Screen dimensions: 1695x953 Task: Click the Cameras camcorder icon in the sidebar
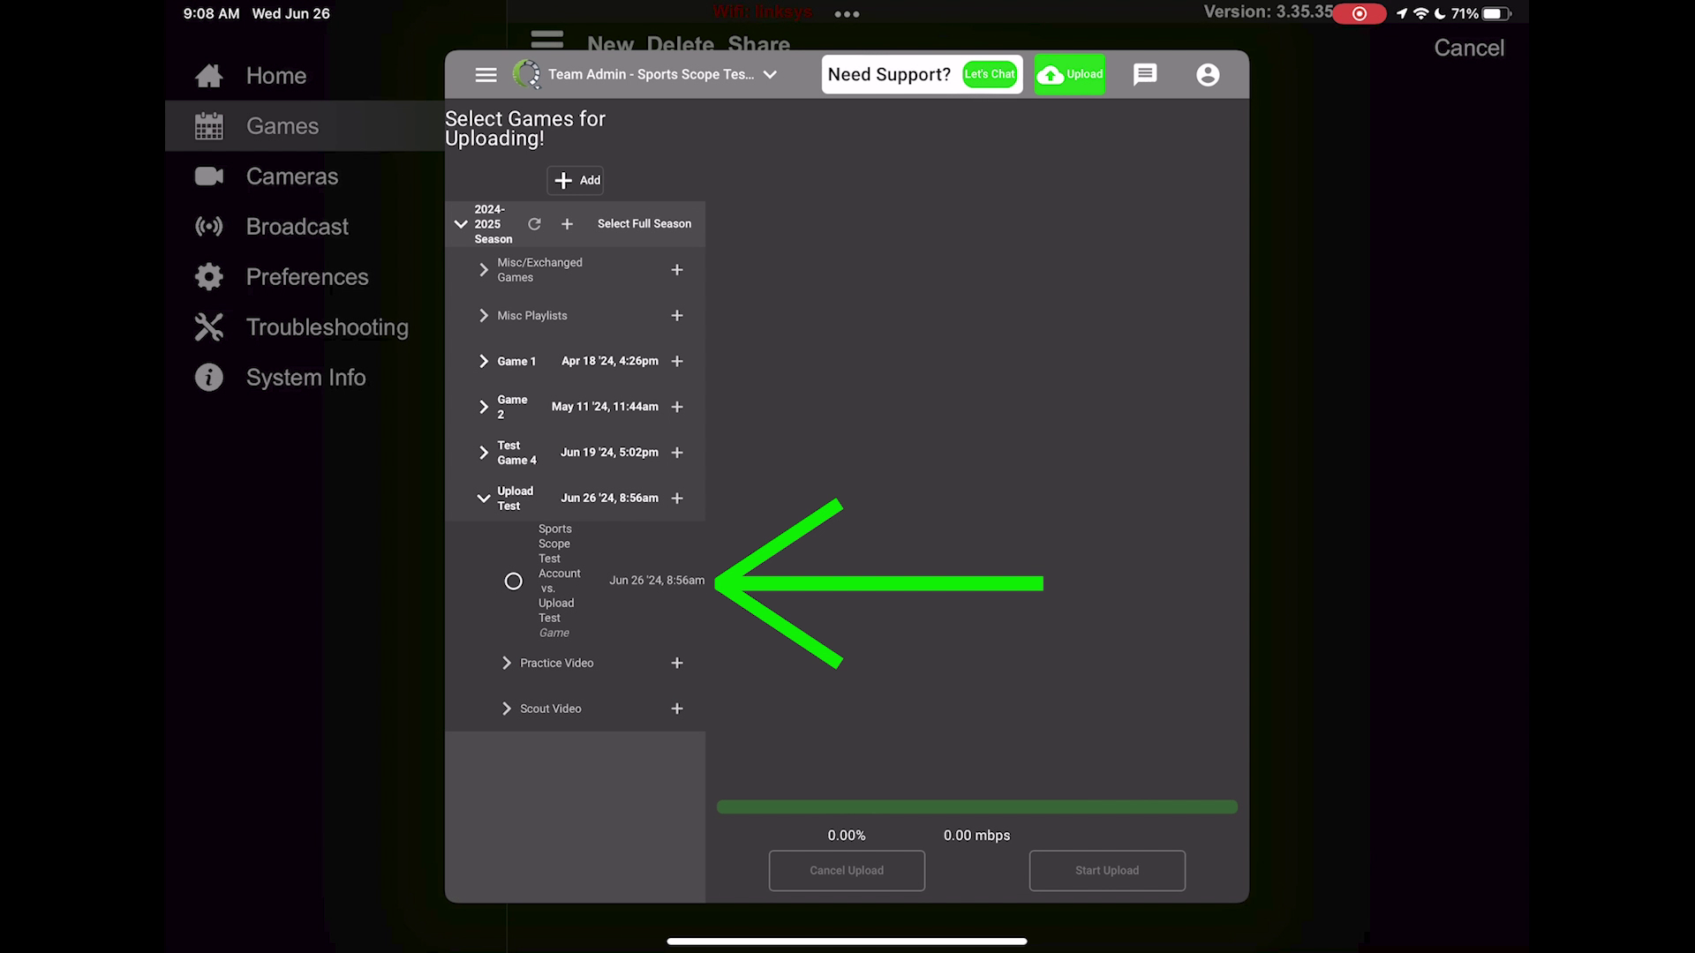[x=209, y=176]
